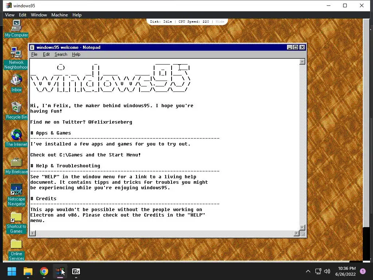Click the 'C:\Games' text in Notepad
This screenshot has height=280, width=373.
71,155
